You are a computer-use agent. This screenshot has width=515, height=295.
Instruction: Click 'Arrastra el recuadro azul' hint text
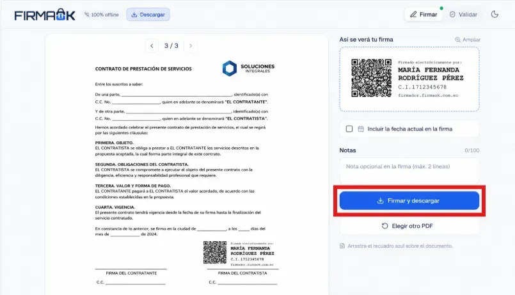(x=400, y=246)
